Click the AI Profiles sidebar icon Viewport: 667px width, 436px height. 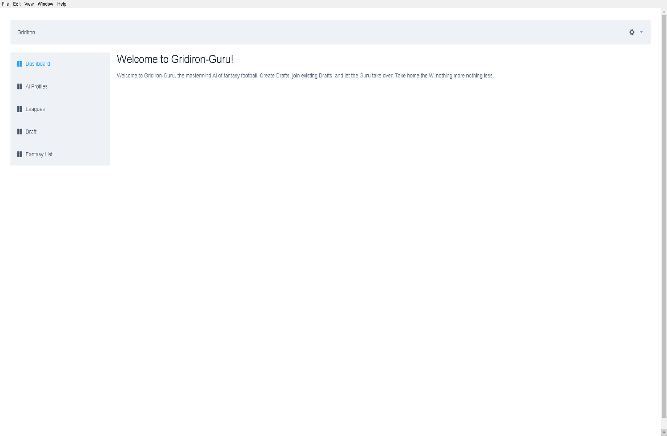[20, 87]
